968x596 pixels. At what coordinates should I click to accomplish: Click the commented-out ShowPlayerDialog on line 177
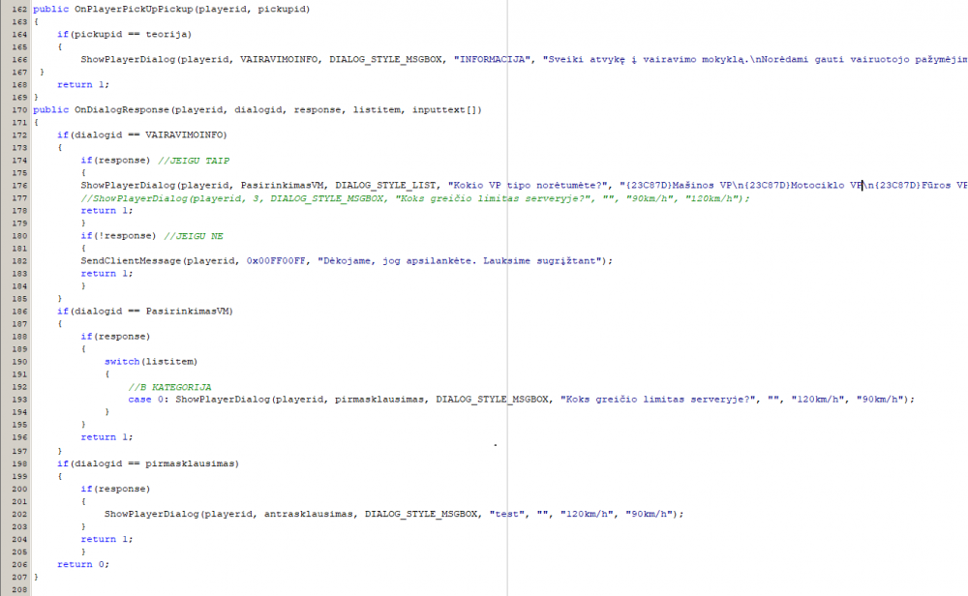415,198
